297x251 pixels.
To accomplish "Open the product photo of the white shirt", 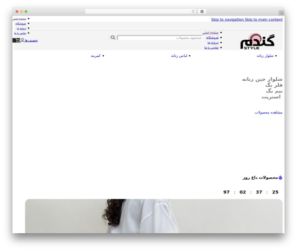I will (154, 216).
